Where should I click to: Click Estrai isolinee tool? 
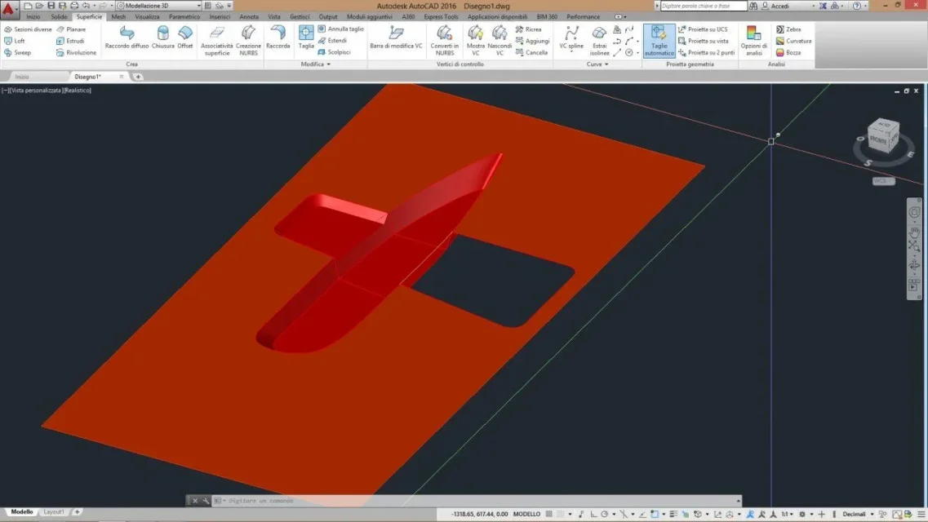(599, 40)
